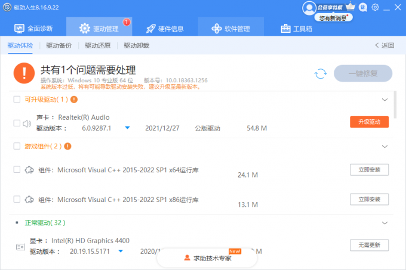Check the 可升级驱动 category checkbox
Image resolution: width=406 pixels, height=270 pixels.
tap(17, 100)
